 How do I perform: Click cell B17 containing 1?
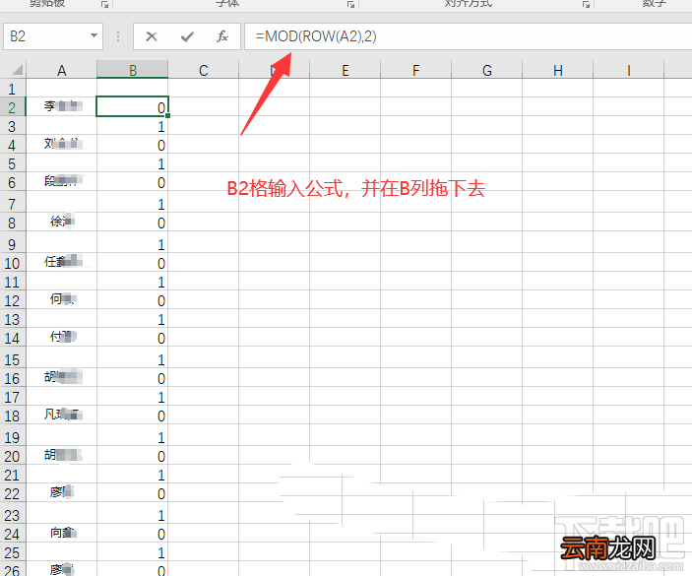(133, 397)
